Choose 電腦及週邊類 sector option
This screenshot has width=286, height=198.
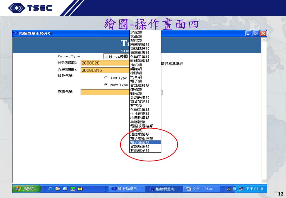click(145, 126)
